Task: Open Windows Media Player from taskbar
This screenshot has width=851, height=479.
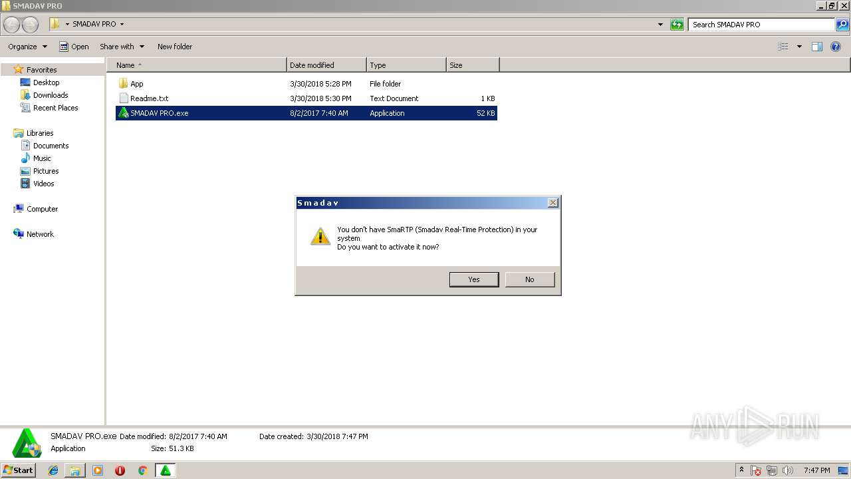Action: (x=98, y=470)
